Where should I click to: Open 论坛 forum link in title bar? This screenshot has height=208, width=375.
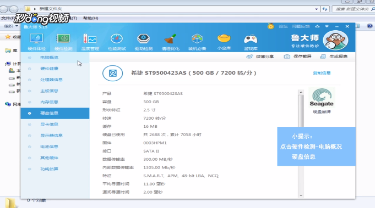283,26
